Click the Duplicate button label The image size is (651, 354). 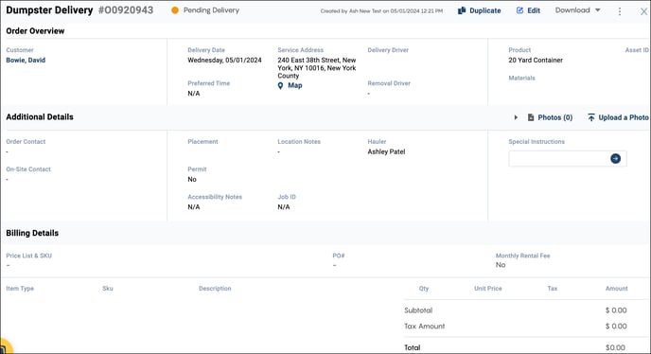click(484, 10)
